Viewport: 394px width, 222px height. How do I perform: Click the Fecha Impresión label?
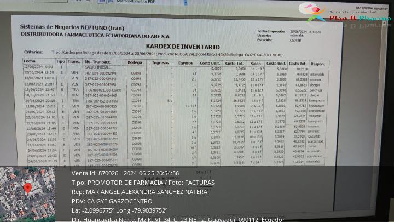(271, 31)
